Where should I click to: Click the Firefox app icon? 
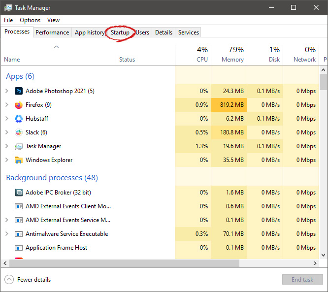pos(19,105)
